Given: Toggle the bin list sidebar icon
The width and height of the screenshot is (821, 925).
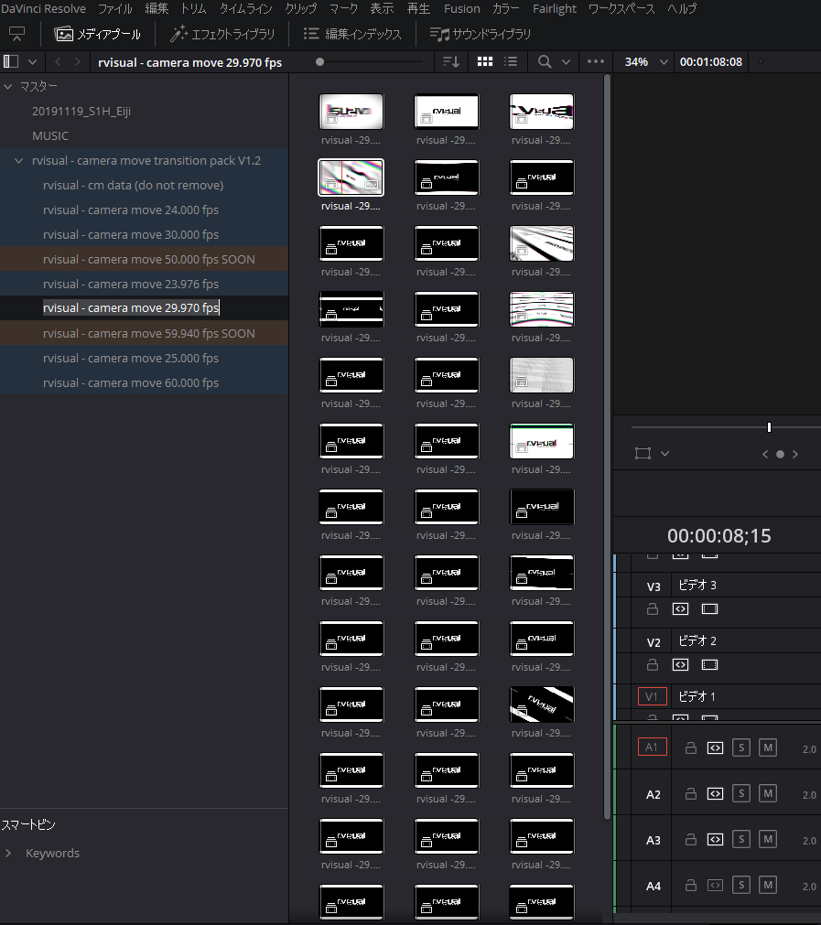Looking at the screenshot, I should point(11,61).
